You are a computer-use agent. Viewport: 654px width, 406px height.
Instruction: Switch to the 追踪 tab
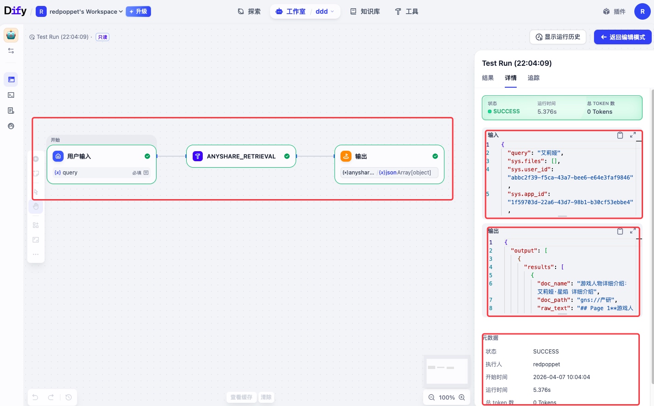(x=534, y=78)
